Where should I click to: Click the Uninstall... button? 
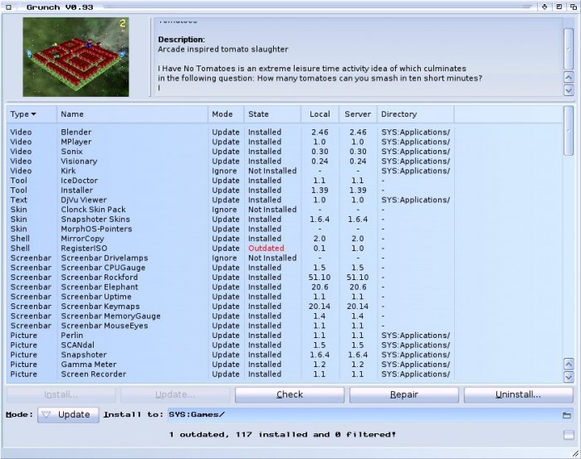[519, 394]
